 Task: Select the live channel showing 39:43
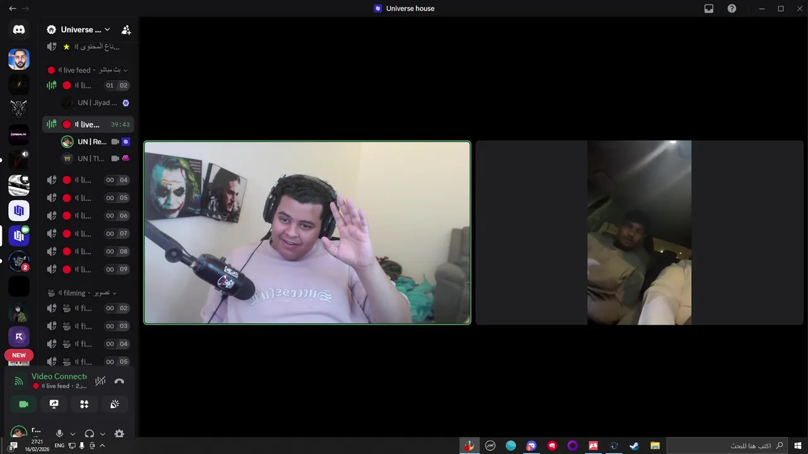[x=88, y=124]
